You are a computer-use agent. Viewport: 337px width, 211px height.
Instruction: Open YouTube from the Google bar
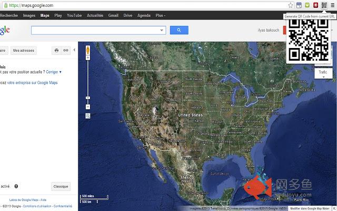click(74, 15)
